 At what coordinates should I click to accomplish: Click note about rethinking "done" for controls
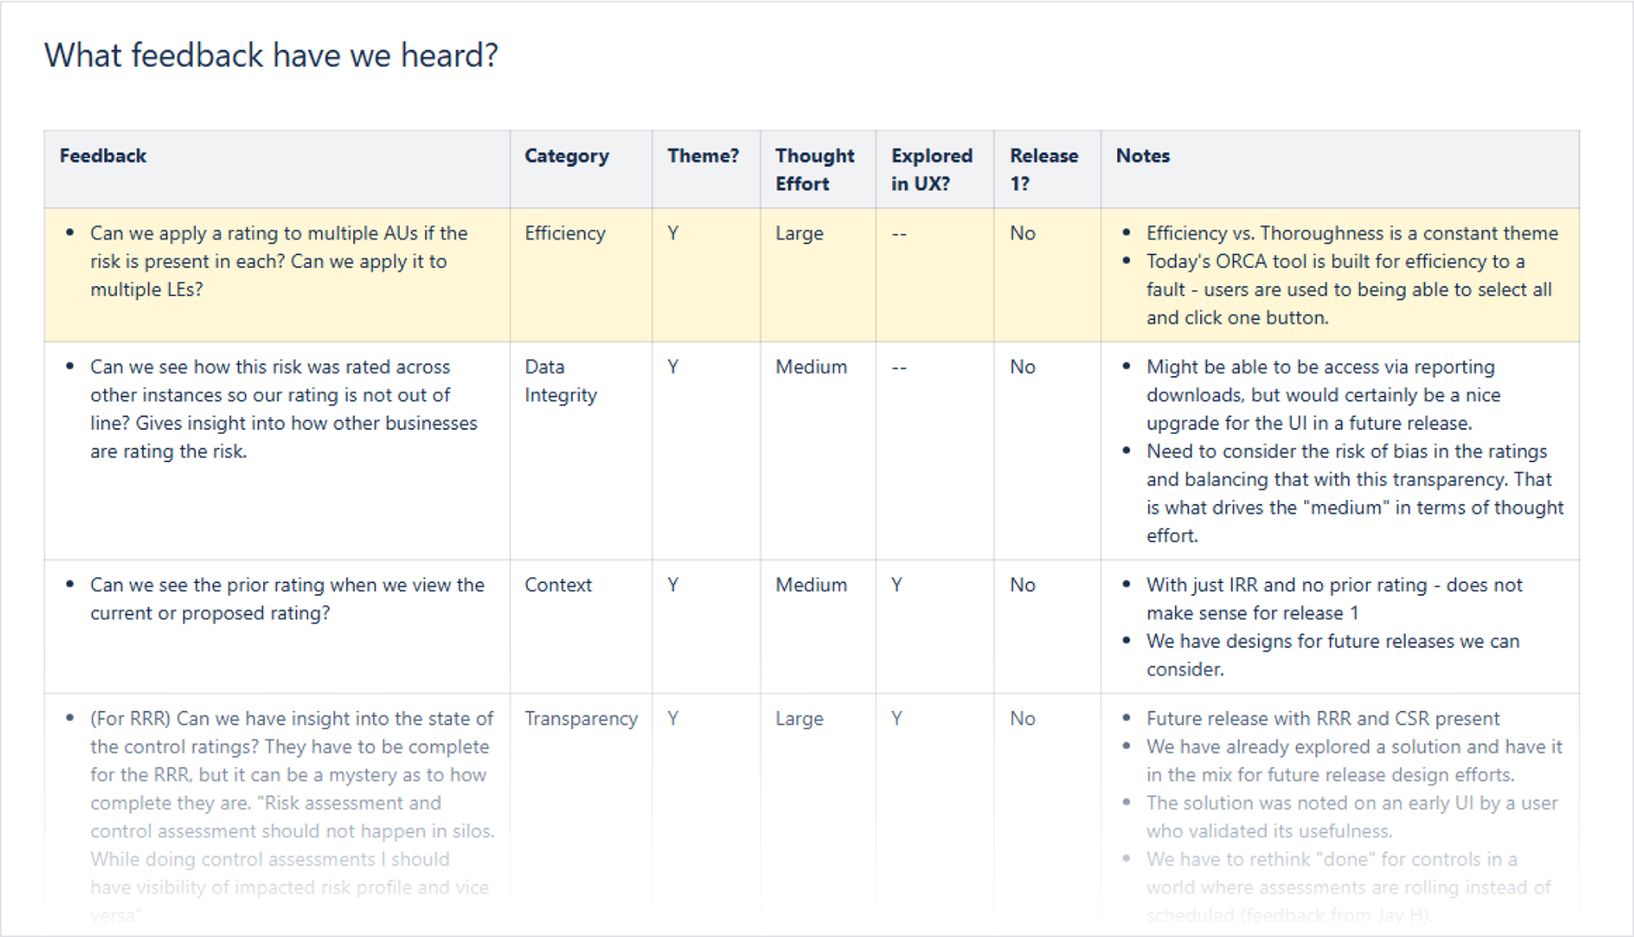click(1348, 888)
